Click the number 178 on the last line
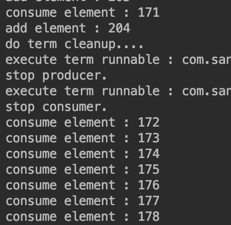This screenshot has width=231, height=225. click(149, 217)
